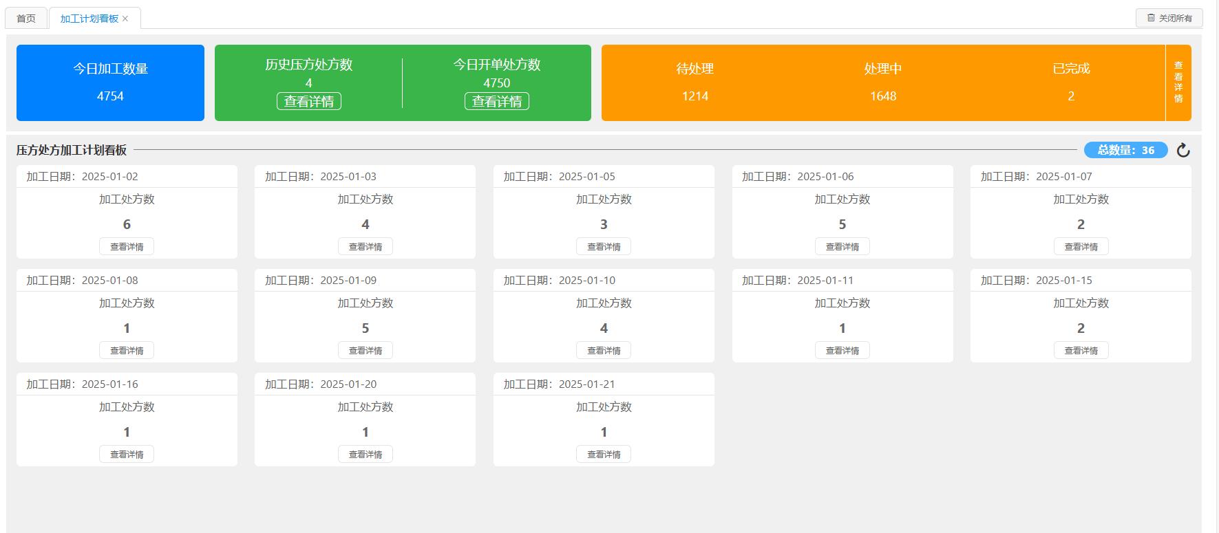This screenshot has width=1219, height=533.
Task: Click the 加工日期：2025-01-21 header text
Action: pyautogui.click(x=560, y=384)
